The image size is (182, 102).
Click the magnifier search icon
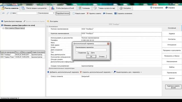[x=8, y=13]
